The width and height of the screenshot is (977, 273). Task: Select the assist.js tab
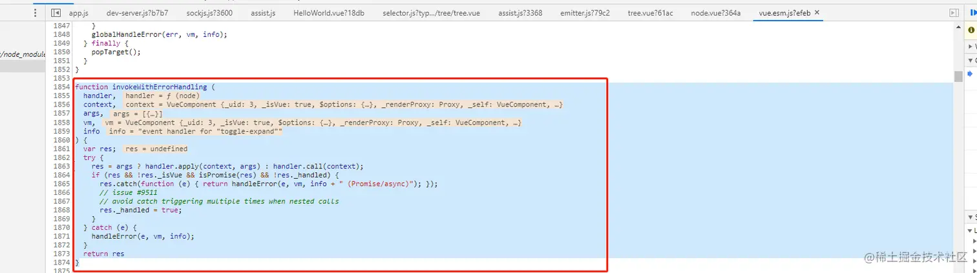tap(262, 12)
